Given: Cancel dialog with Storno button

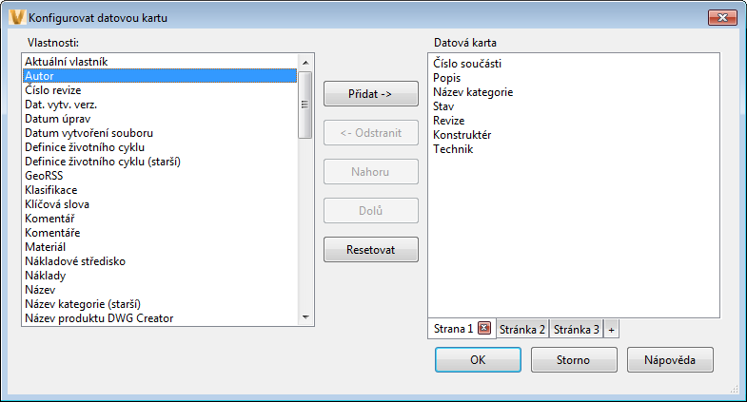Looking at the screenshot, I should coord(574,359).
